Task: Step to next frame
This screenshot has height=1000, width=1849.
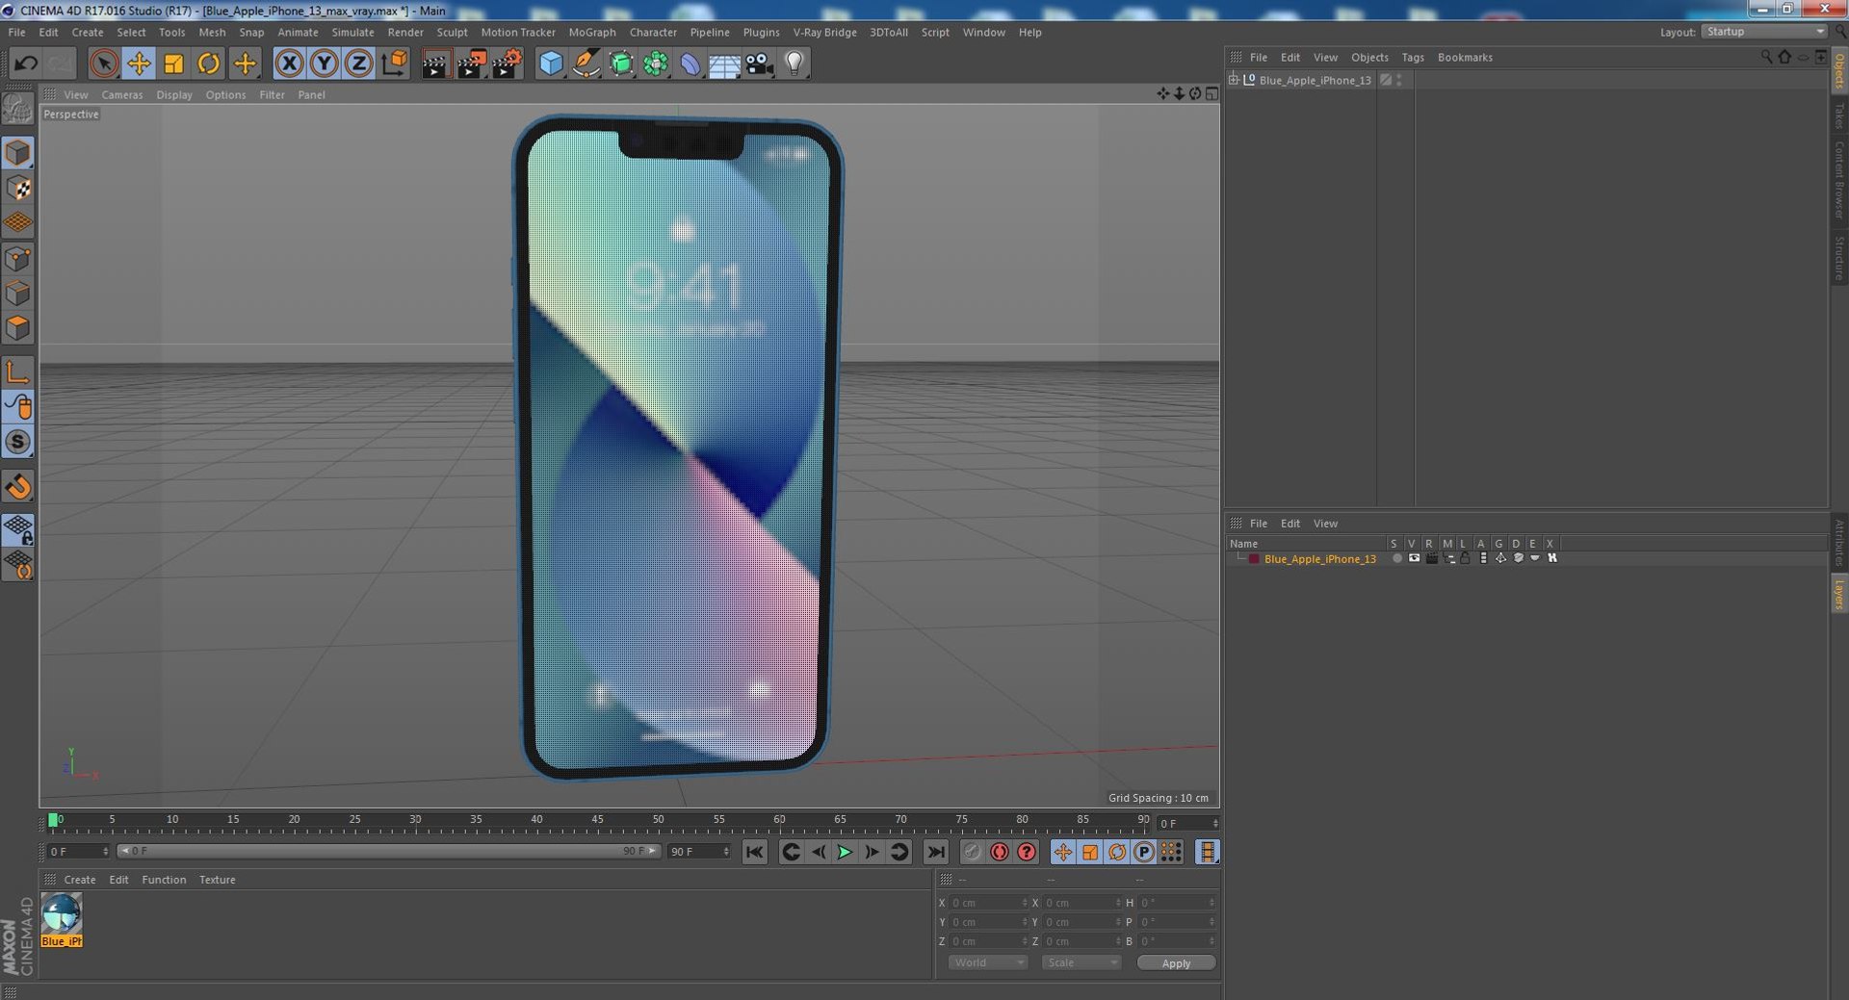Action: (872, 852)
